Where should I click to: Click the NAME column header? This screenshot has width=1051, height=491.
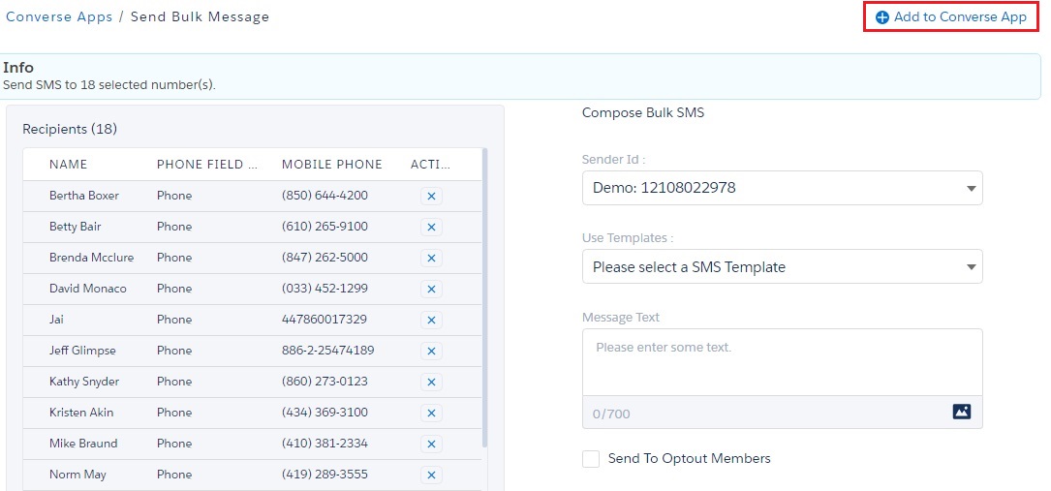click(x=69, y=164)
